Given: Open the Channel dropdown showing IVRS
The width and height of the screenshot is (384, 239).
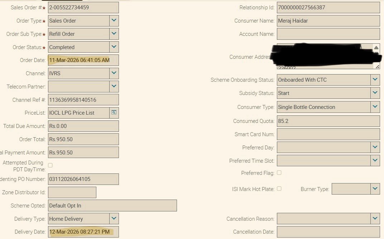Looking at the screenshot, I should click(x=114, y=73).
